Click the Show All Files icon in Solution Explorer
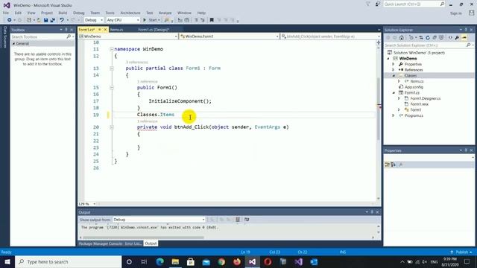The height and width of the screenshot is (268, 477). (441, 38)
